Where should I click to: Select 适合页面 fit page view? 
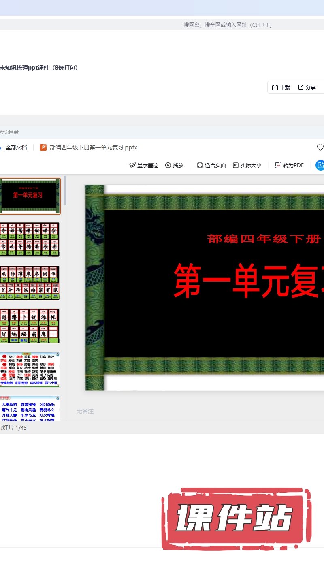[x=211, y=165]
